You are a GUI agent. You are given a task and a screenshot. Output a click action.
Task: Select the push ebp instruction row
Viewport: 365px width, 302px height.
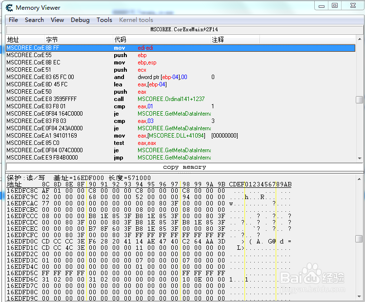click(181, 55)
